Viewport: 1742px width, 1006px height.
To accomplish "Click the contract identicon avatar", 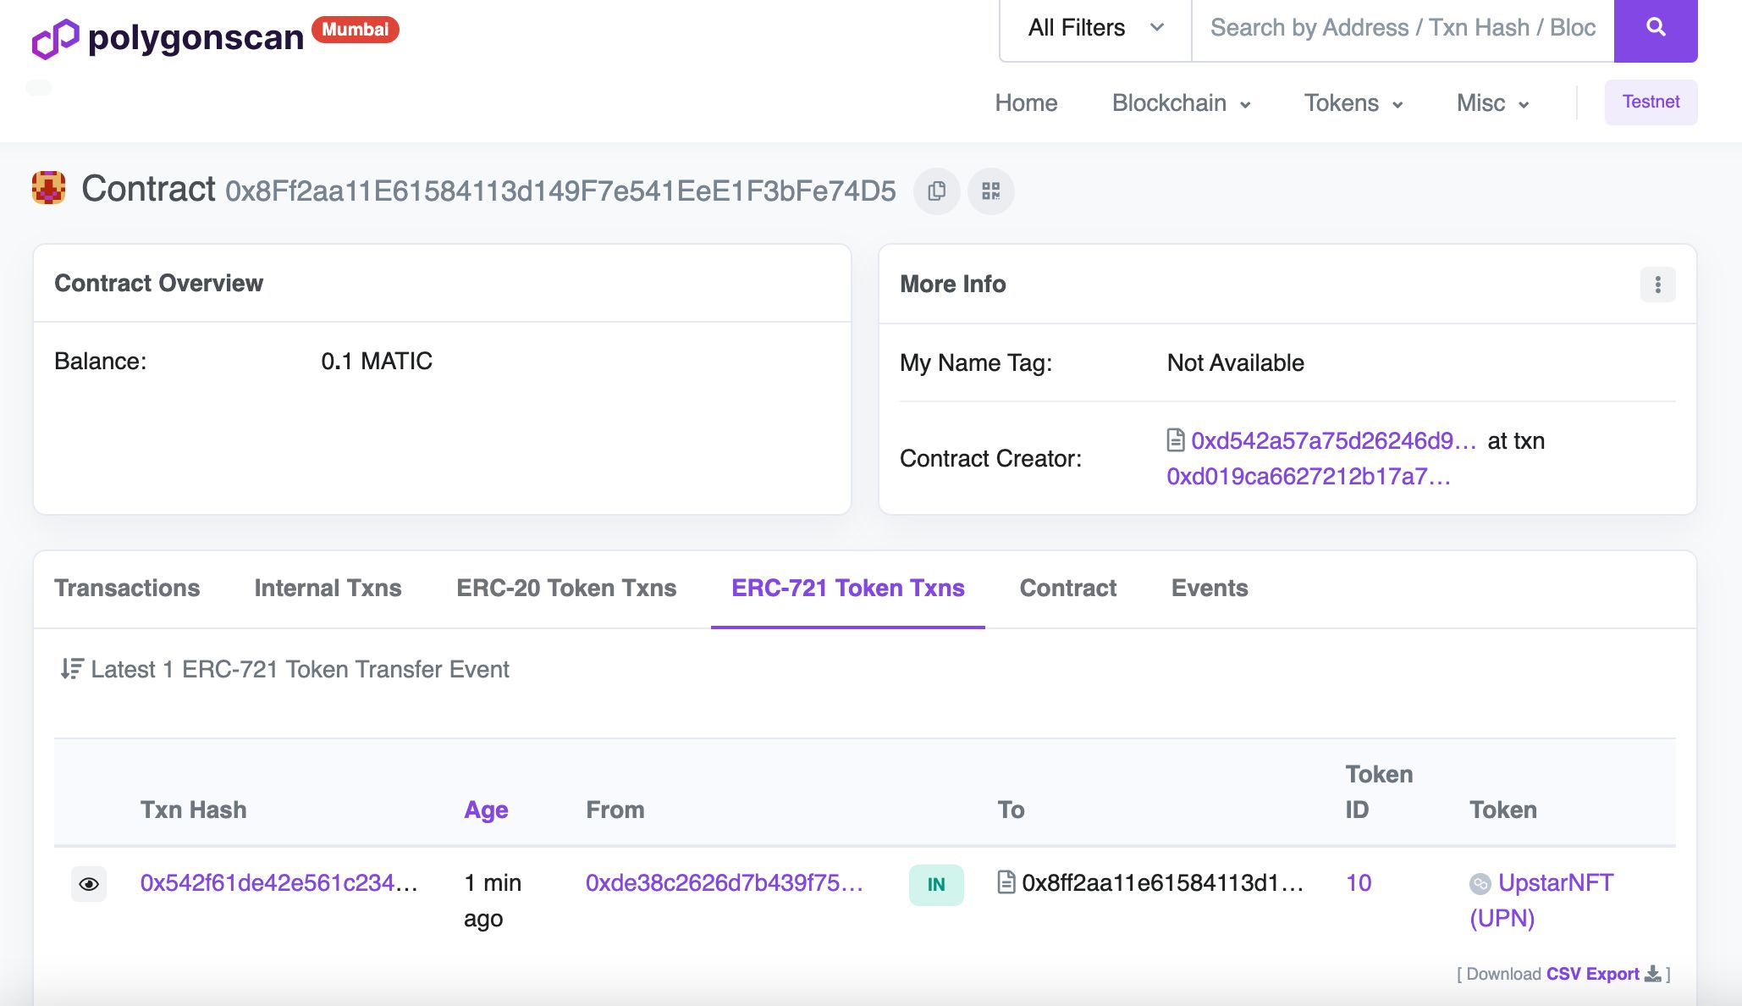I will (49, 188).
